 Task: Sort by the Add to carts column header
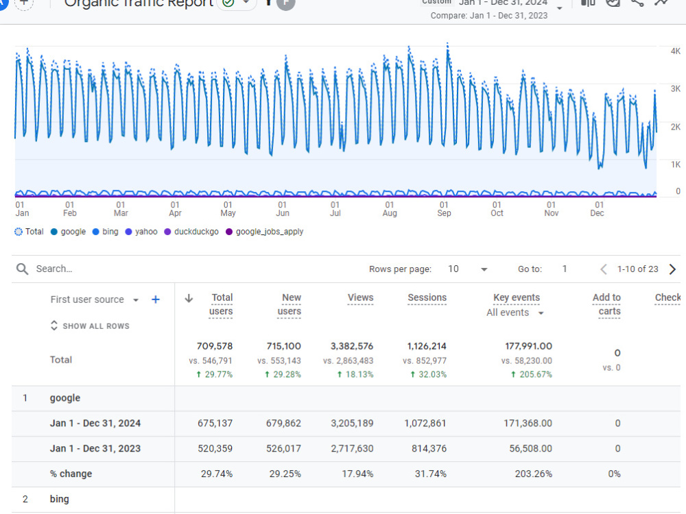click(x=607, y=304)
